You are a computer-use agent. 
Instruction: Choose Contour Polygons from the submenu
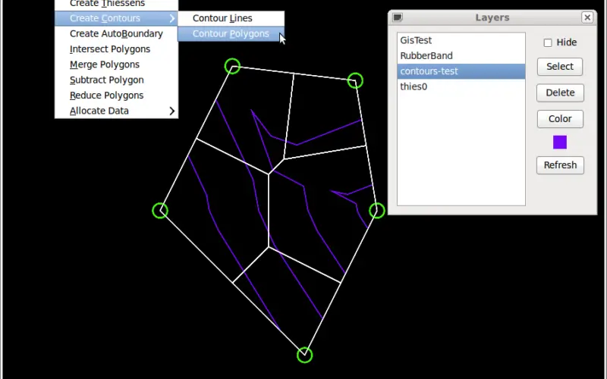[x=231, y=33]
